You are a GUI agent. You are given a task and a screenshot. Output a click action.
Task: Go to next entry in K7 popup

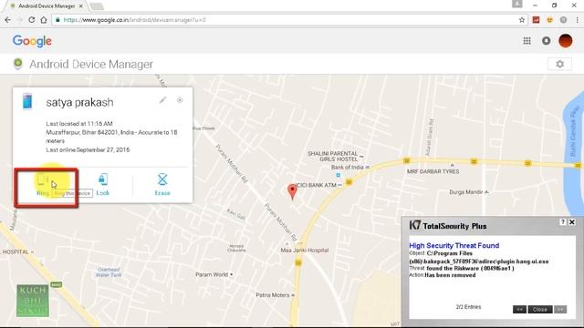[560, 310]
